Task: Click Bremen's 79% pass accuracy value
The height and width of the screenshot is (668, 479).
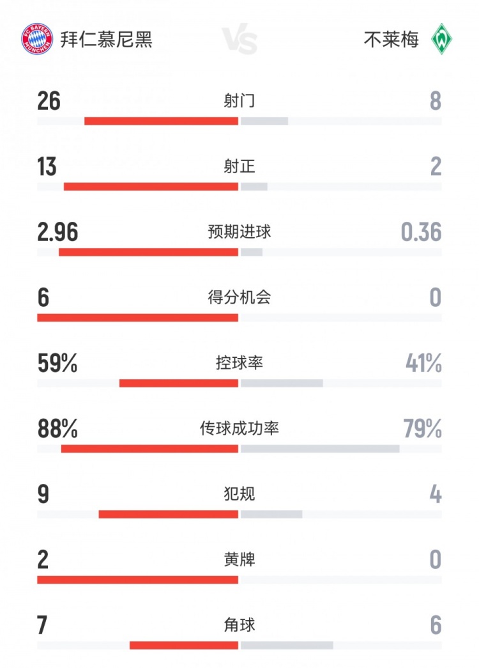Action: pos(422,429)
